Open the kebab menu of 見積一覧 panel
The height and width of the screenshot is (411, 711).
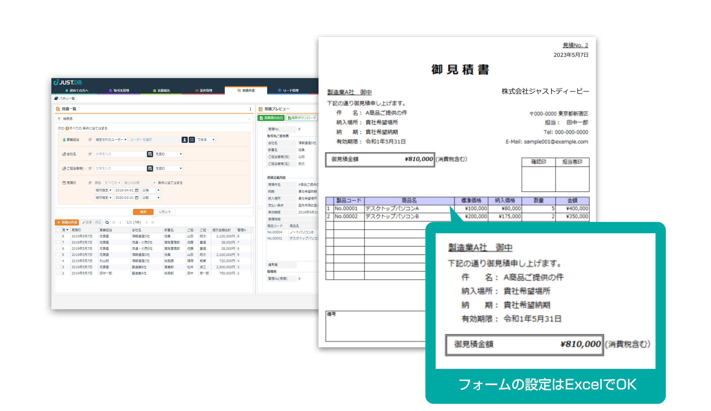click(250, 109)
